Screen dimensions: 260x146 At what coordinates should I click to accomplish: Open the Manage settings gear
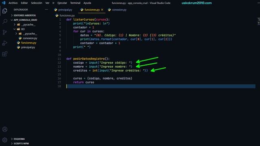pyautogui.click(x=4, y=140)
